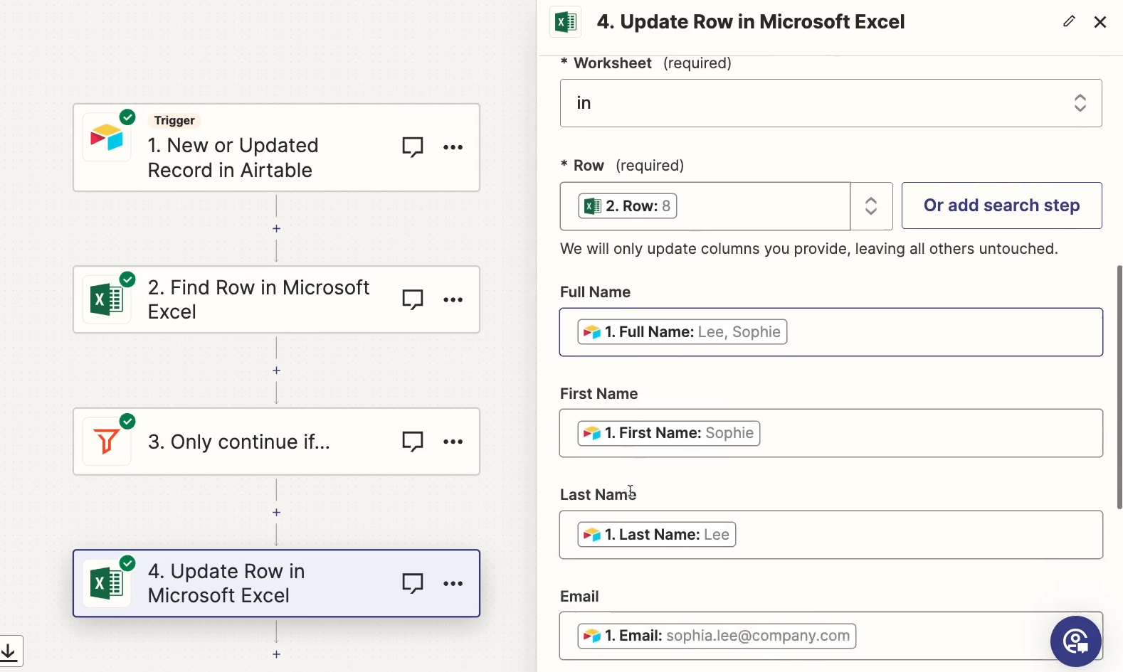Select the First Name: Sophie pill
Image resolution: width=1123 pixels, height=672 pixels.
(x=669, y=433)
